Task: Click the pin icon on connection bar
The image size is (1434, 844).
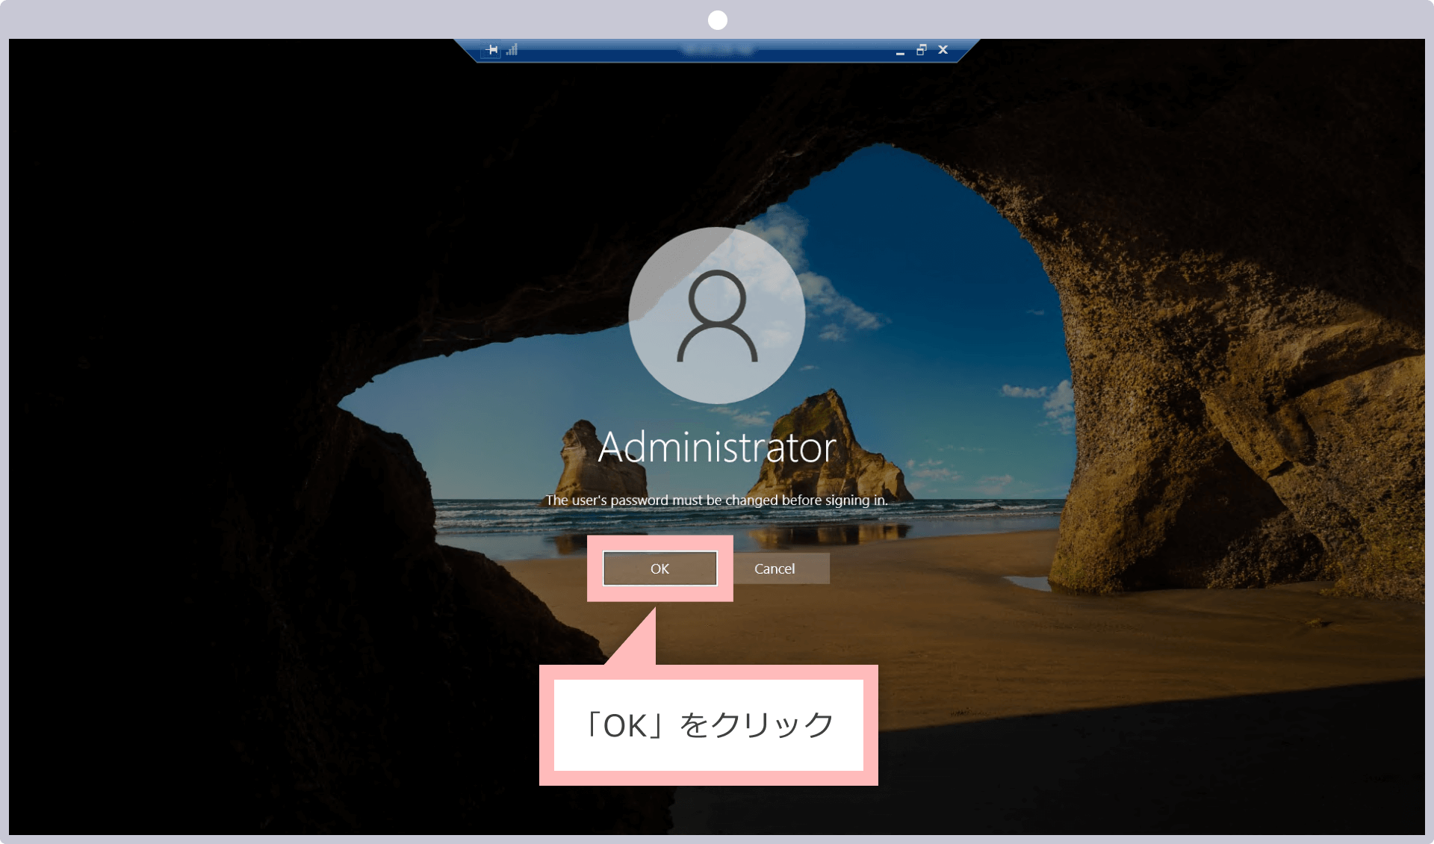Action: point(491,50)
